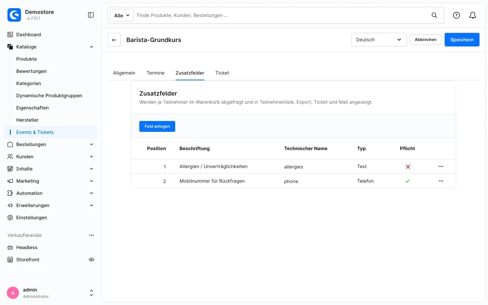The width and height of the screenshot is (488, 305).
Task: Open the help question mark icon
Action: [x=456, y=15]
